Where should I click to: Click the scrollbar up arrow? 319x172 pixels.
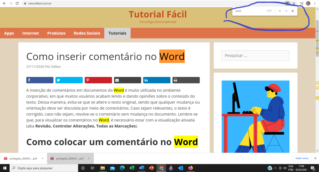[x=317, y=9]
